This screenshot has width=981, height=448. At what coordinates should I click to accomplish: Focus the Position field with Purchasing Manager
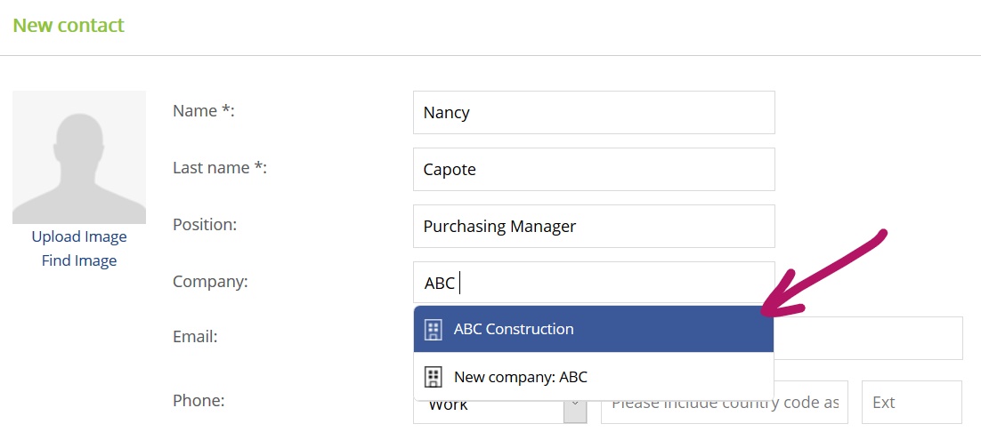594,226
